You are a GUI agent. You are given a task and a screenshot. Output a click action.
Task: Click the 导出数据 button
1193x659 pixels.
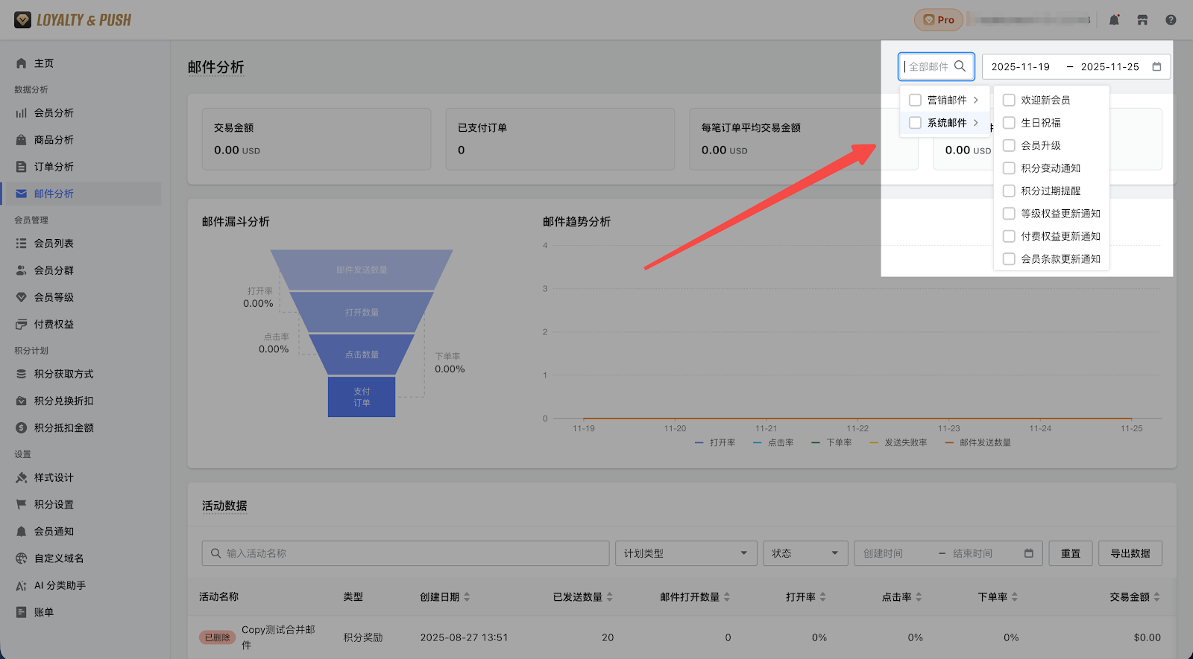coord(1130,553)
